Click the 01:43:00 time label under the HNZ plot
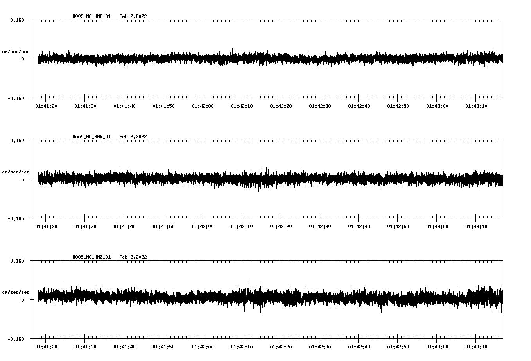This screenshot has height=361, width=531. (x=437, y=347)
